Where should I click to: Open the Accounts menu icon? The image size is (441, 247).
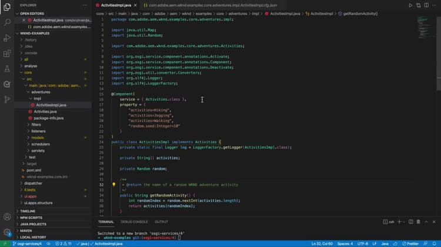7,216
